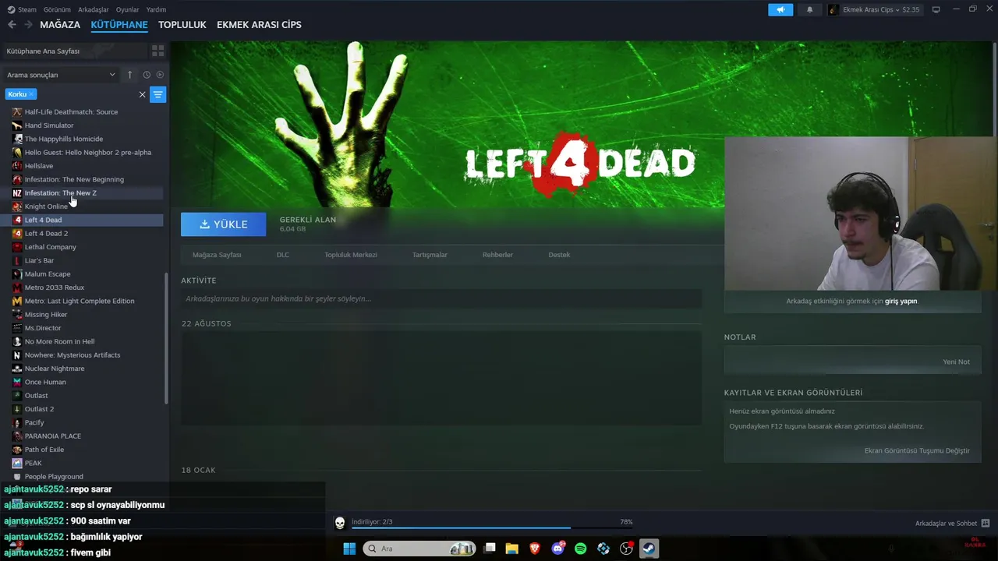Select Hand Simulator in the library
The image size is (998, 561).
[87, 125]
